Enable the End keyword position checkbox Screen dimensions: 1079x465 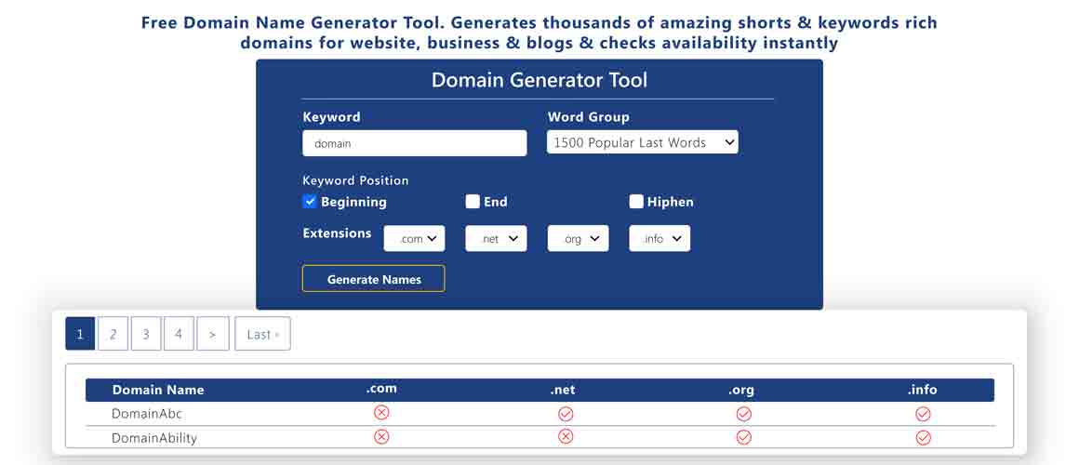(473, 202)
